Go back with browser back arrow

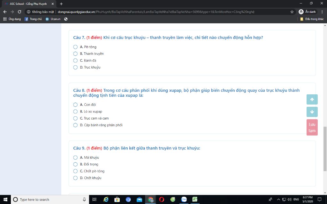click(5, 12)
